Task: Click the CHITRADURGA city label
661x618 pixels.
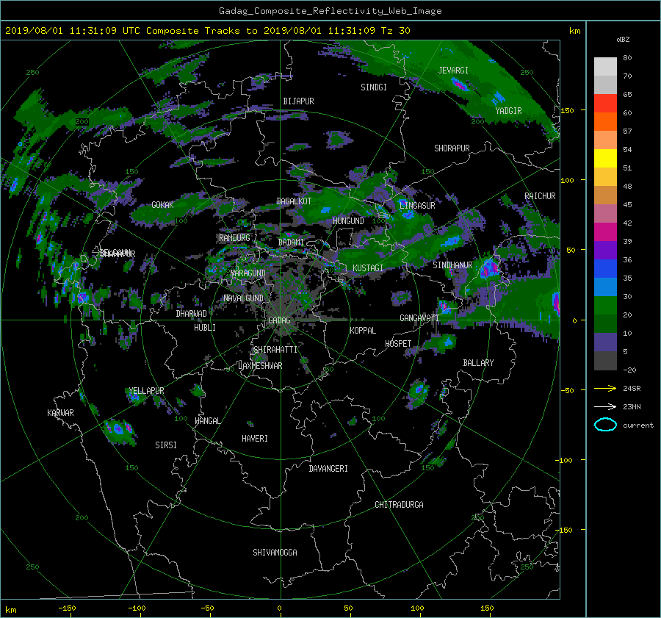Action: 399,505
